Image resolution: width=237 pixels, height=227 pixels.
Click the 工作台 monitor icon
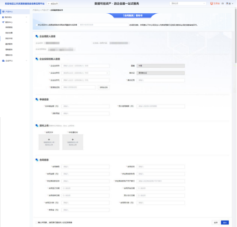[212, 3]
